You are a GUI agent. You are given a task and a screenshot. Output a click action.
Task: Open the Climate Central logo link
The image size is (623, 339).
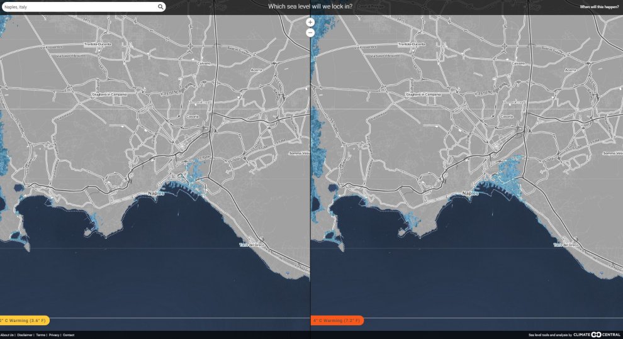click(597, 335)
